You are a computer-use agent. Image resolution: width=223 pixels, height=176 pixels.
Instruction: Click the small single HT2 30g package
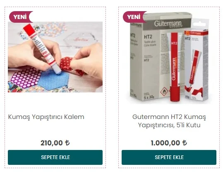[197, 64]
